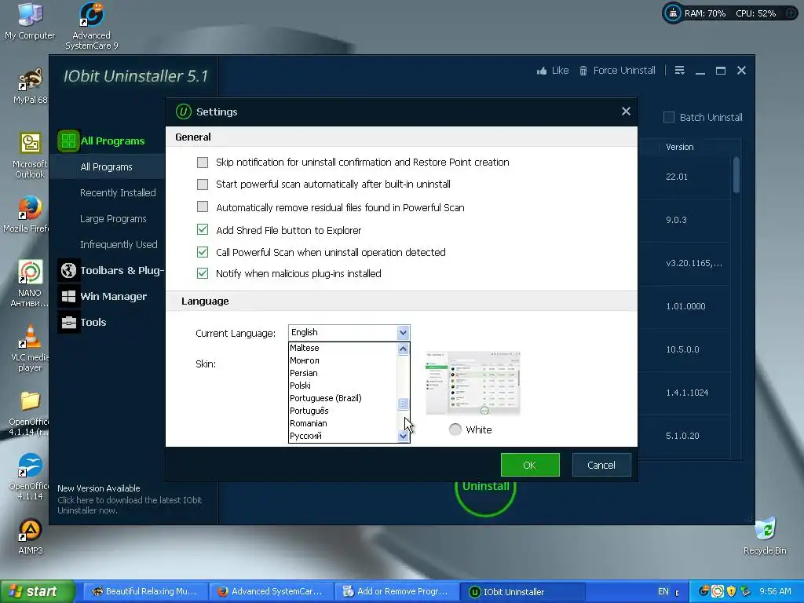This screenshot has width=804, height=603.
Task: Click New Version Available download link
Action: (x=130, y=499)
